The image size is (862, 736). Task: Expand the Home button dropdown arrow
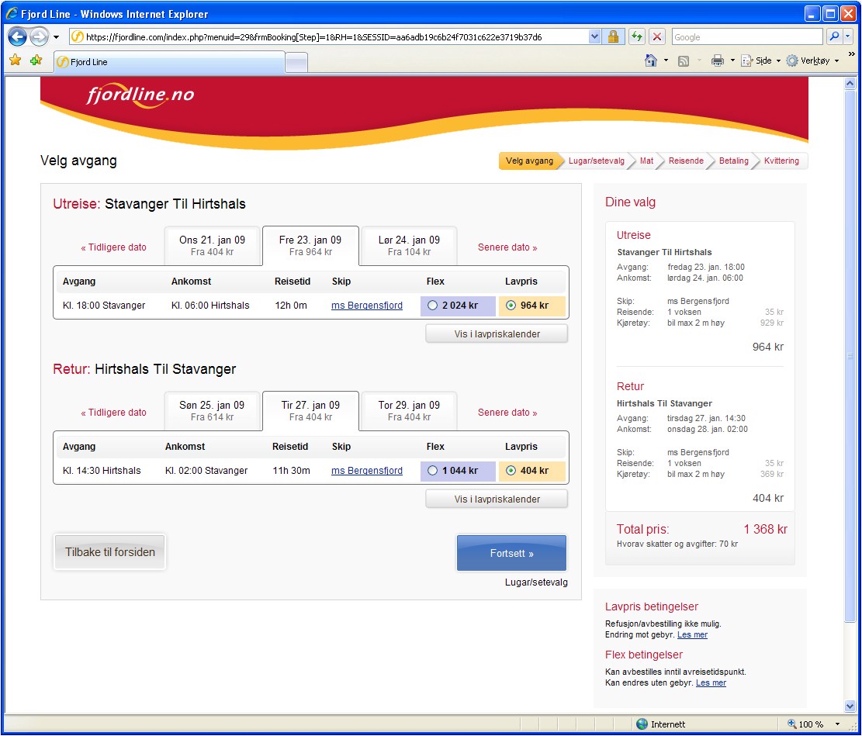[666, 60]
